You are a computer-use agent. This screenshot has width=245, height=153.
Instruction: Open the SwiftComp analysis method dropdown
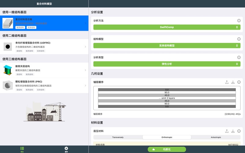[167, 27]
